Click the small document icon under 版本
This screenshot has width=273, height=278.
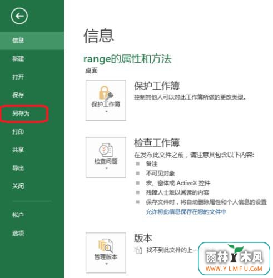138,250
